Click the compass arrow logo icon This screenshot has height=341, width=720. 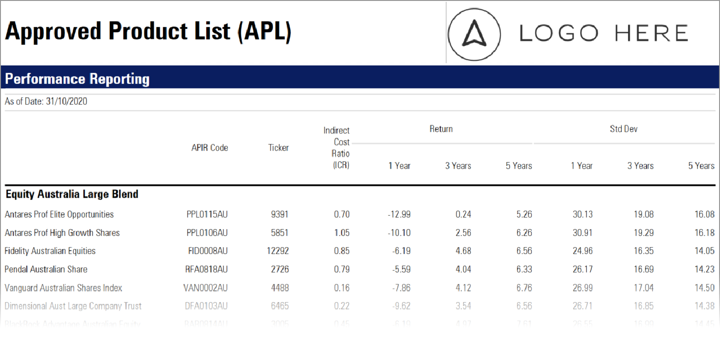click(474, 34)
